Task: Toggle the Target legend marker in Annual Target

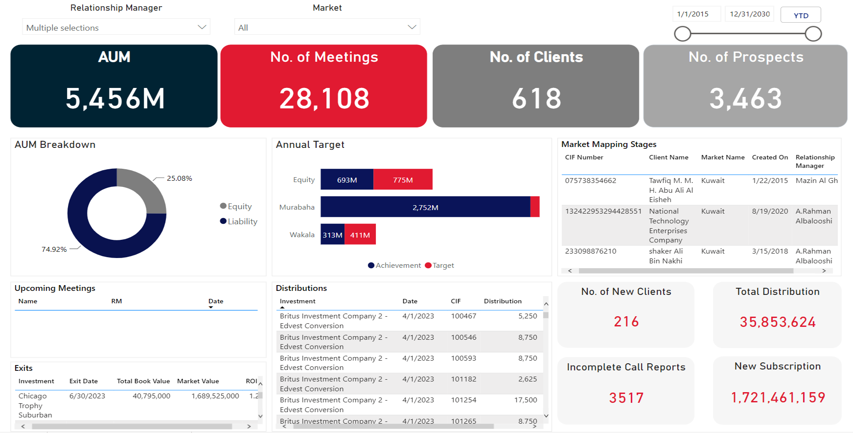Action: click(x=428, y=266)
